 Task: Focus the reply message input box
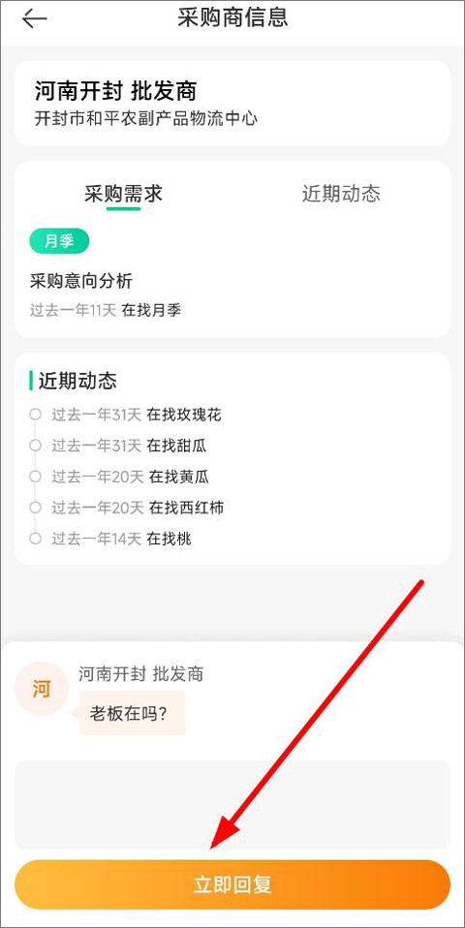coord(232,805)
